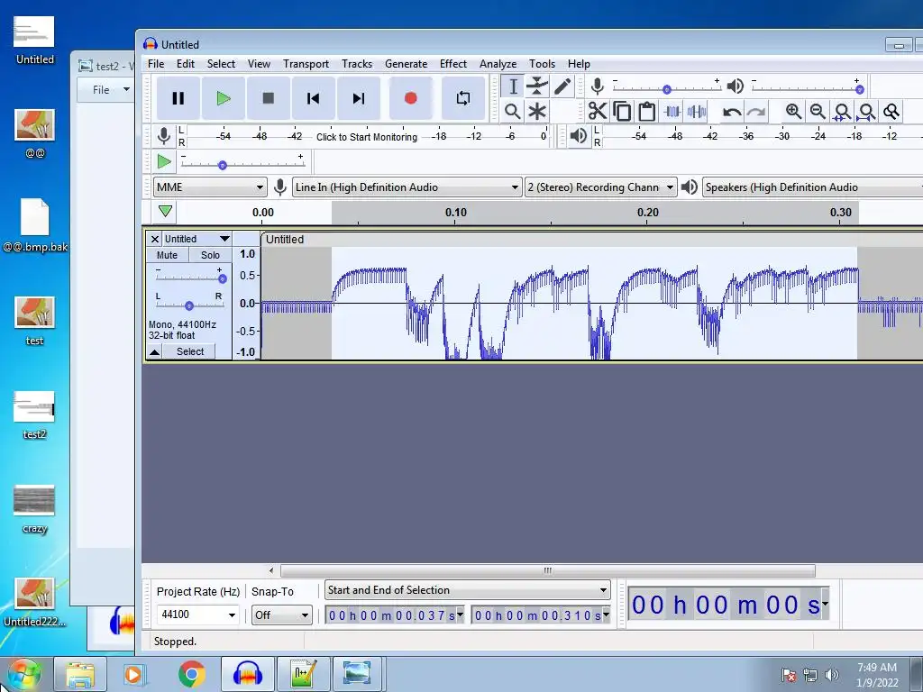Screen dimensions: 923x692
Task: Adjust the playback volume slider
Action: (805, 87)
